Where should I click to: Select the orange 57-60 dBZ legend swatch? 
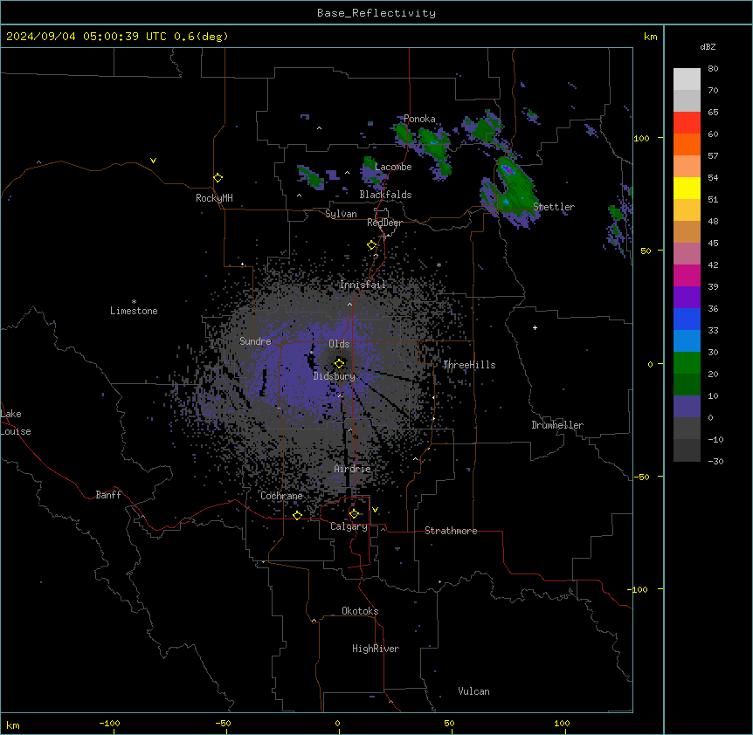click(x=687, y=144)
